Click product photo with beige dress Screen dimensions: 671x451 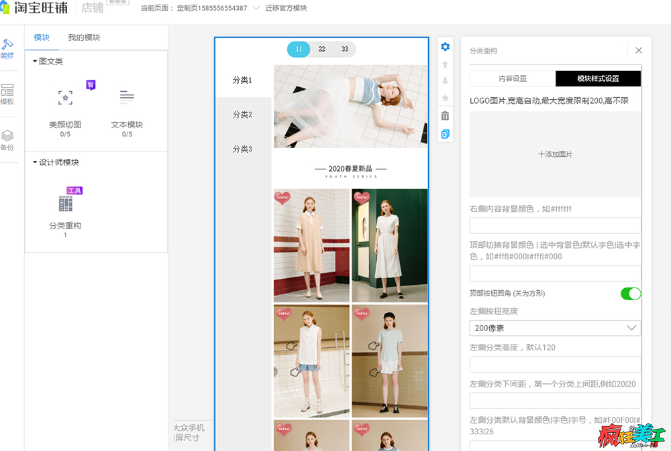[311, 246]
